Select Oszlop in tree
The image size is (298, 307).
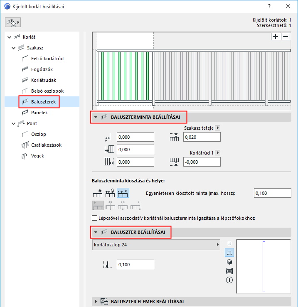[x=38, y=134]
